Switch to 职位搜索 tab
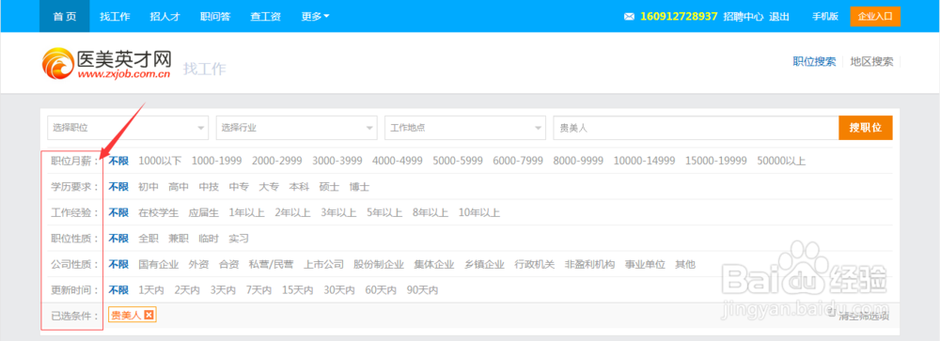The height and width of the screenshot is (341, 940). point(814,61)
